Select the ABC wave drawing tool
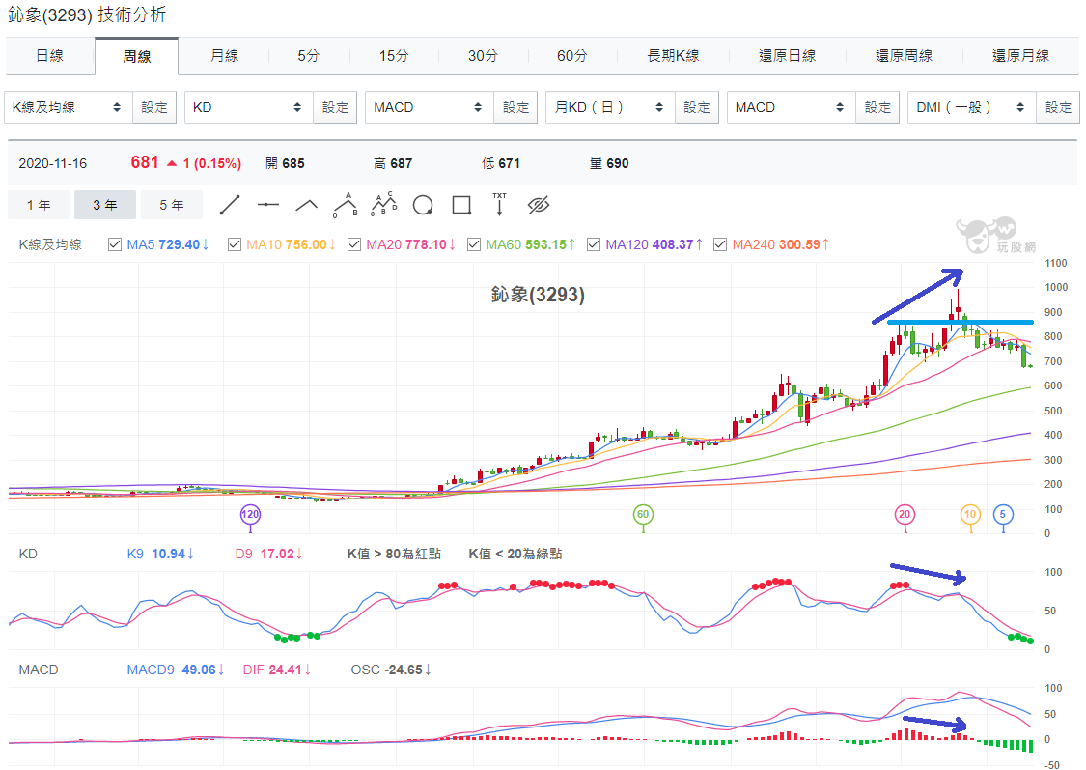 (x=345, y=205)
